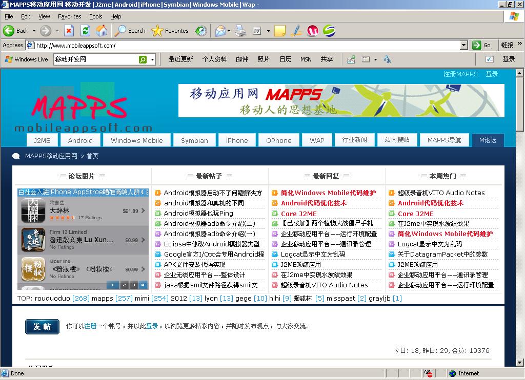
Task: Switch to the Android site tab
Action: tap(80, 140)
